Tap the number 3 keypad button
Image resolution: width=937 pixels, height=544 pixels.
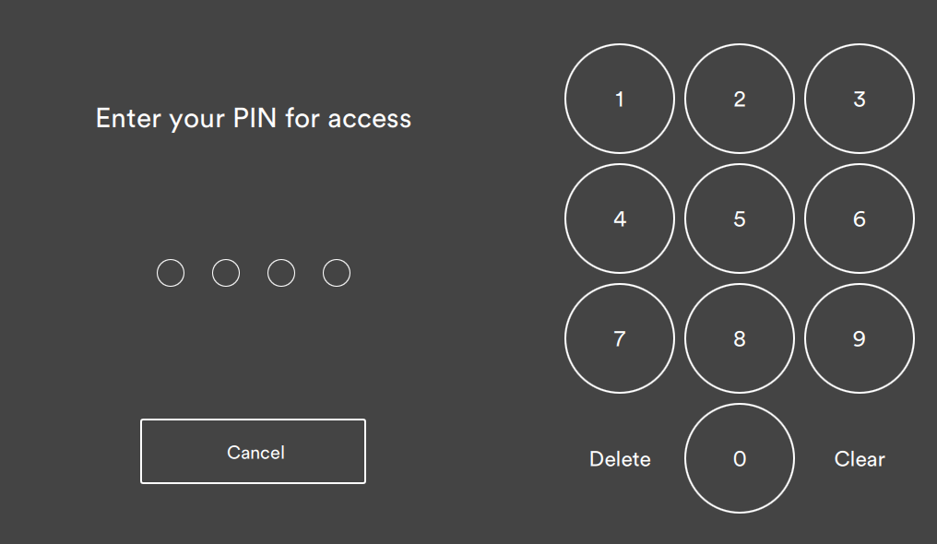860,99
